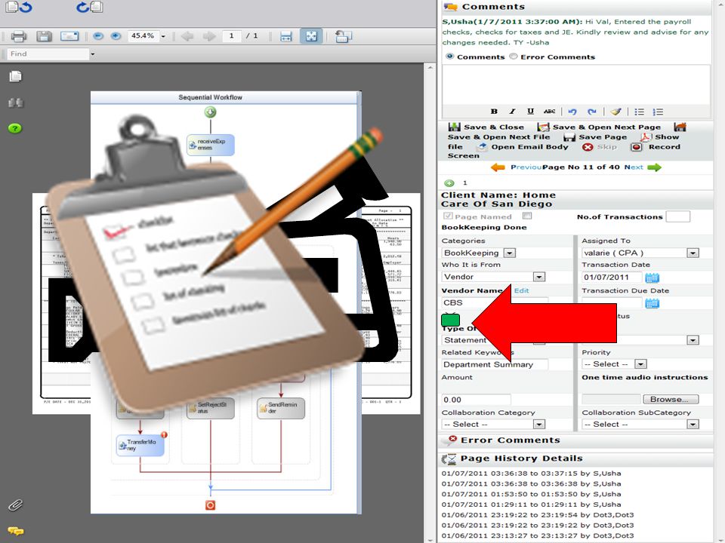
Task: Open the Find options dropdown arrow
Action: [x=92, y=54]
